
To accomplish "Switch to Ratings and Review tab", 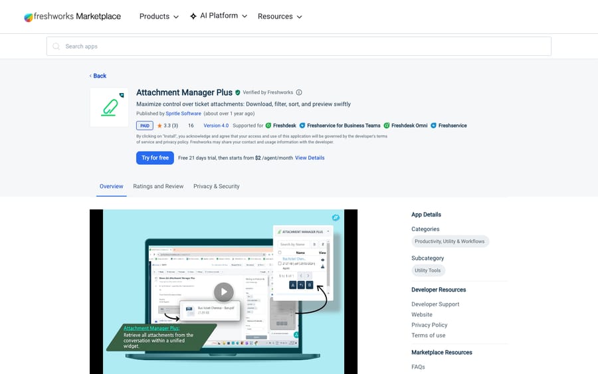I will point(158,187).
